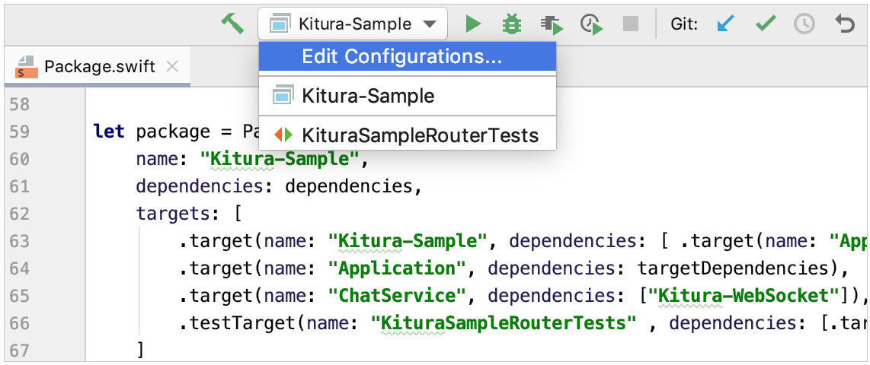This screenshot has height=365, width=870.
Task: Commit changes with green checkmark
Action: click(765, 24)
